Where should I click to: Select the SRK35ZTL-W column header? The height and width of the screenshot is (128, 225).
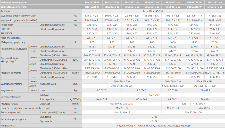pyautogui.click(x=152, y=2)
